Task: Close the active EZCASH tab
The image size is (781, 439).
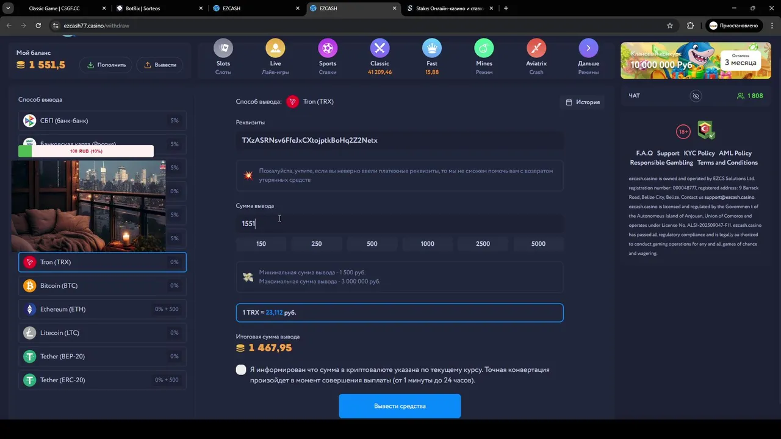Action: (x=394, y=9)
